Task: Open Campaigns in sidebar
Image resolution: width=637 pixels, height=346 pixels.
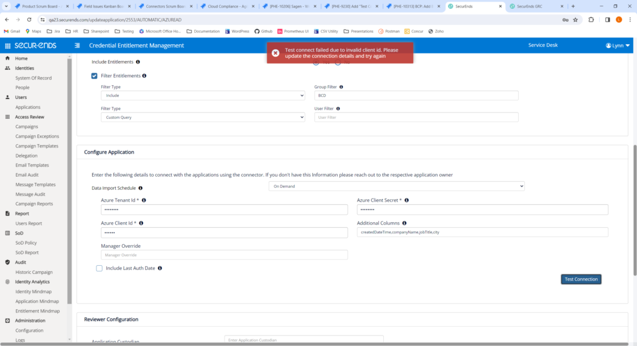Action: [26, 126]
